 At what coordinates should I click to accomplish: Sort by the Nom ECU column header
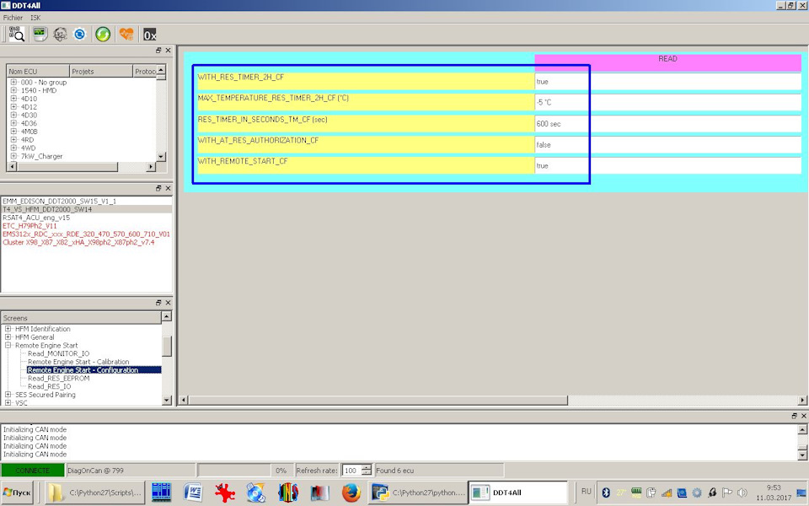(x=38, y=71)
